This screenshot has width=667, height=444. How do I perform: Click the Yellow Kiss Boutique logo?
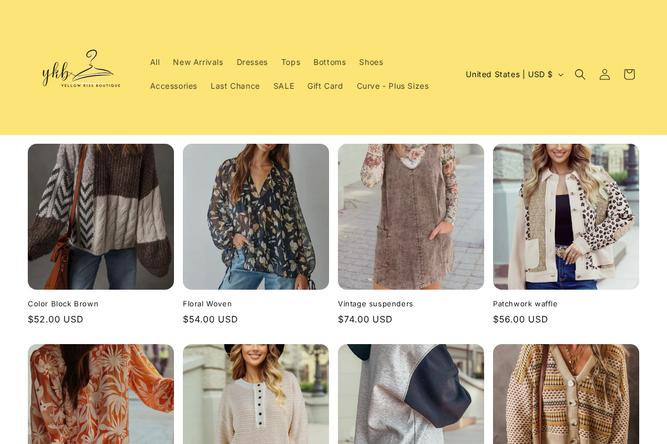[x=81, y=68]
